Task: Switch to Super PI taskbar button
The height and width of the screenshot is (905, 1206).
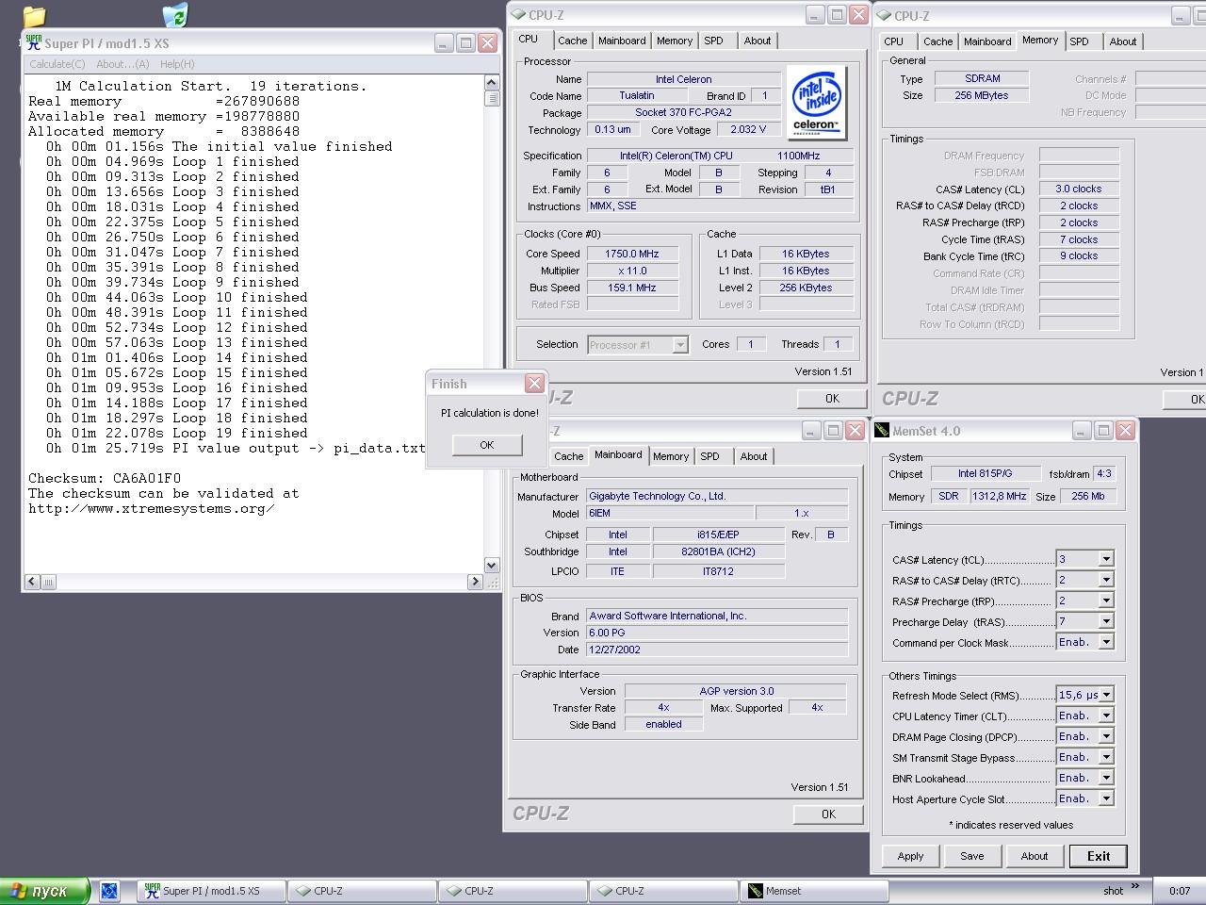Action: pos(211,891)
